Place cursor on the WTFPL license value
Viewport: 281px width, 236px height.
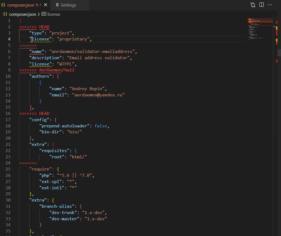coord(65,64)
